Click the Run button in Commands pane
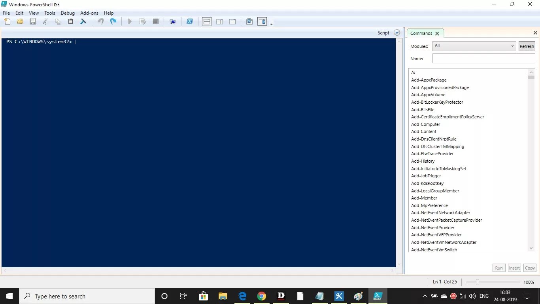The height and width of the screenshot is (304, 540). 499,268
